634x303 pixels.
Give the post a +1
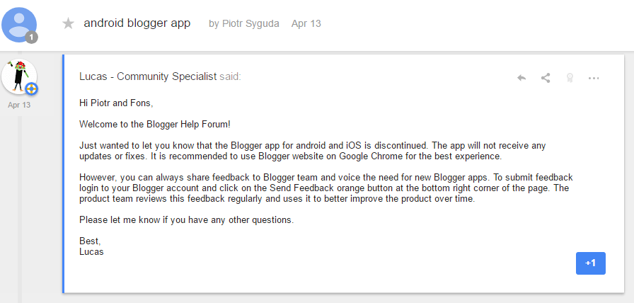(x=591, y=263)
